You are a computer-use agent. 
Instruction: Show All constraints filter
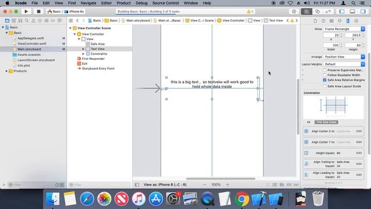[308, 122]
